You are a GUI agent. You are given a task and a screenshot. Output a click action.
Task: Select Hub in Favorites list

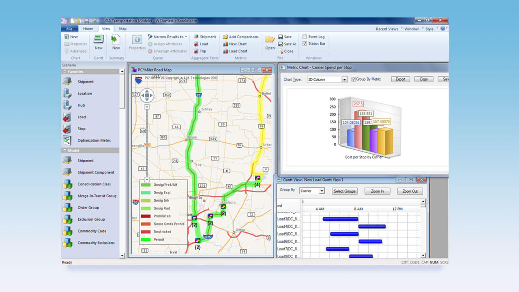[x=81, y=105]
